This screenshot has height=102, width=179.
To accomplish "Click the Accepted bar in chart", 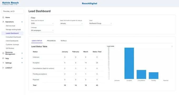I will pyautogui.click(x=129, y=63).
